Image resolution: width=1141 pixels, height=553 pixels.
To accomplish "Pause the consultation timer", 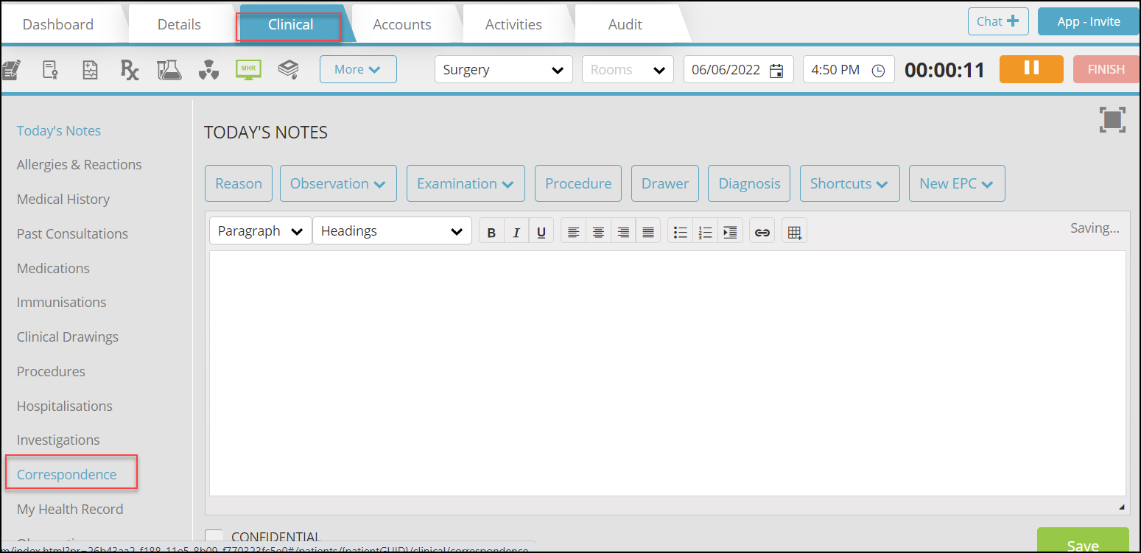I will click(x=1031, y=69).
